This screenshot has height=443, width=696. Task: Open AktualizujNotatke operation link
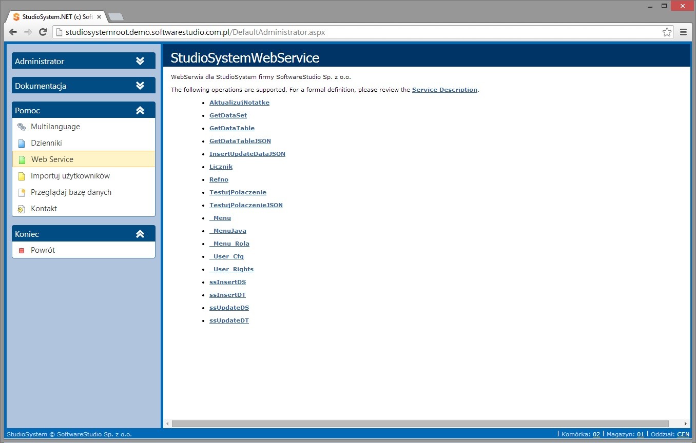239,103
